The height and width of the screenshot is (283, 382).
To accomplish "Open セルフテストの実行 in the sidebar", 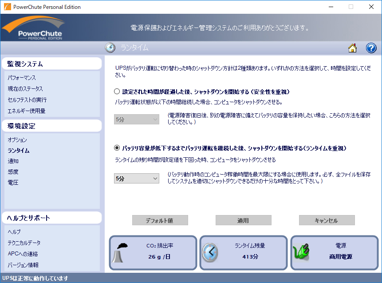I will [27, 100].
